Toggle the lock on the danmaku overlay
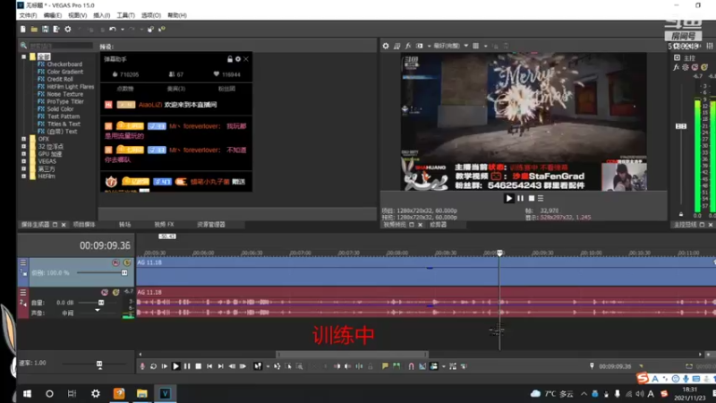 [x=230, y=59]
